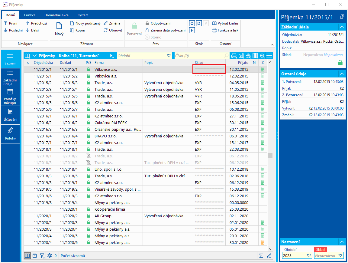Pop out the Příjemka 11/2015/1 panel
This screenshot has height=263, width=348.
click(342, 17)
